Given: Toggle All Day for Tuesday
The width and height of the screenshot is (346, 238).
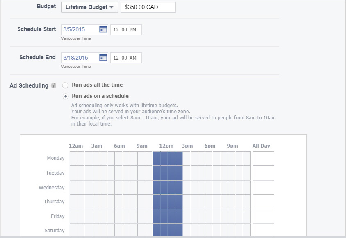Looking at the screenshot, I should coord(264,173).
